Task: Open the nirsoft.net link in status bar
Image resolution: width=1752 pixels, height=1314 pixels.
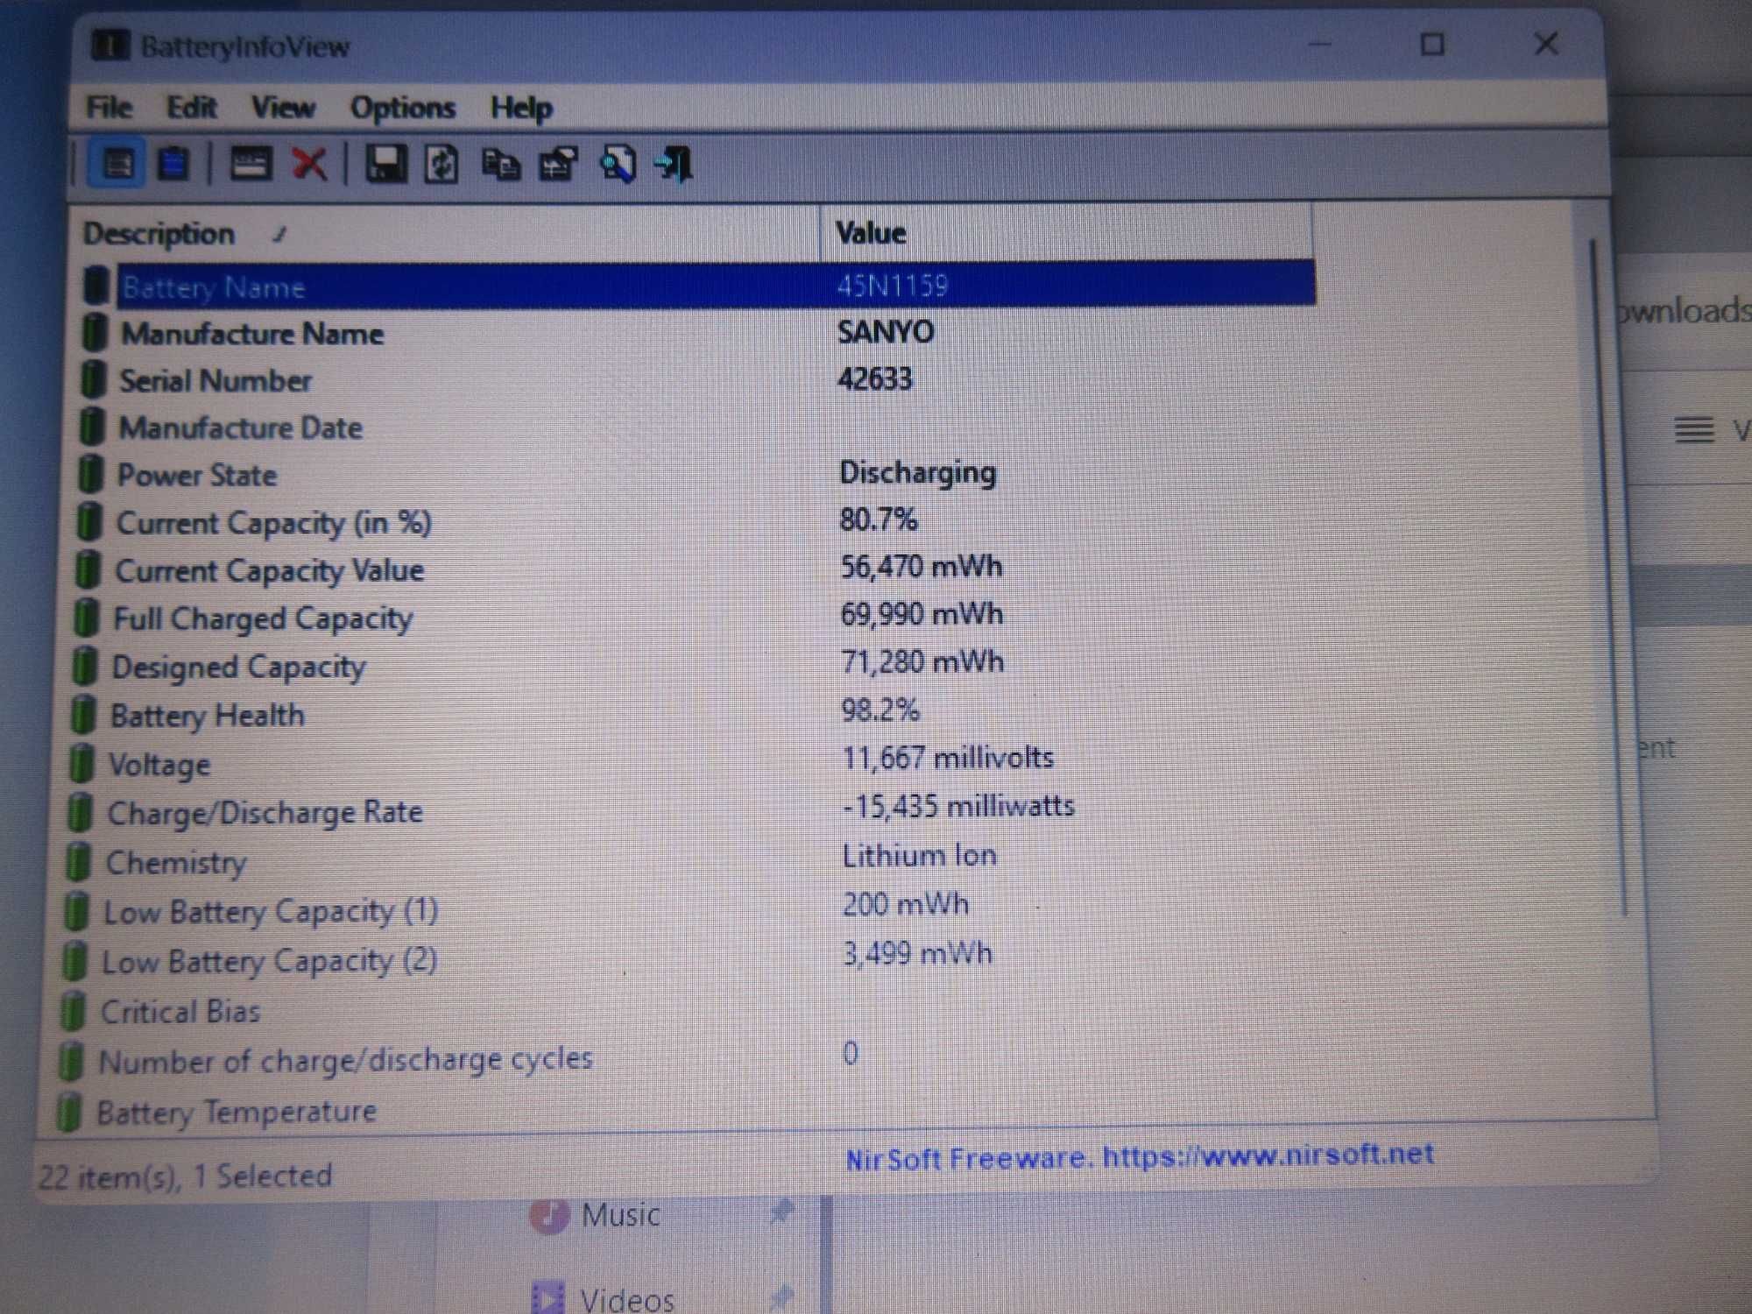Action: point(1268,1155)
